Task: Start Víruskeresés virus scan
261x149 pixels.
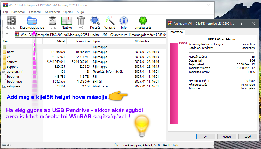Action: (x=143, y=21)
